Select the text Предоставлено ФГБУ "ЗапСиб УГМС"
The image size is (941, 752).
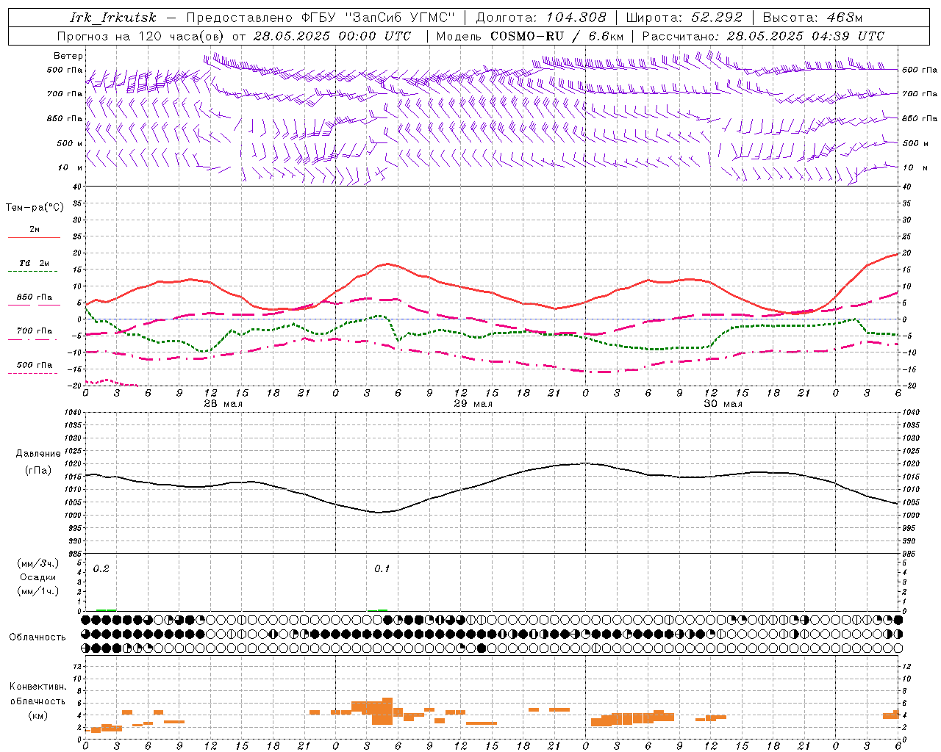pyautogui.click(x=321, y=18)
